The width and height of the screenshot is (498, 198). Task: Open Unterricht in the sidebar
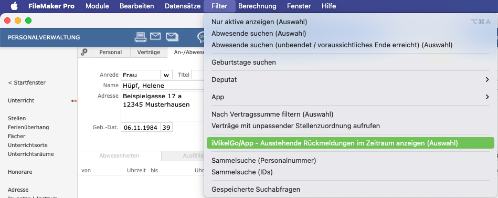[x=21, y=100]
